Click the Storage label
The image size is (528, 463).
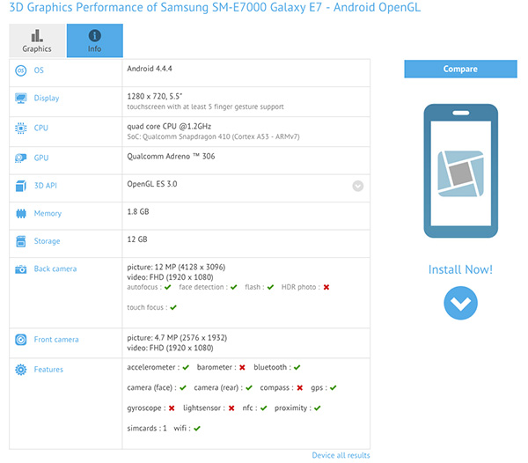[47, 241]
